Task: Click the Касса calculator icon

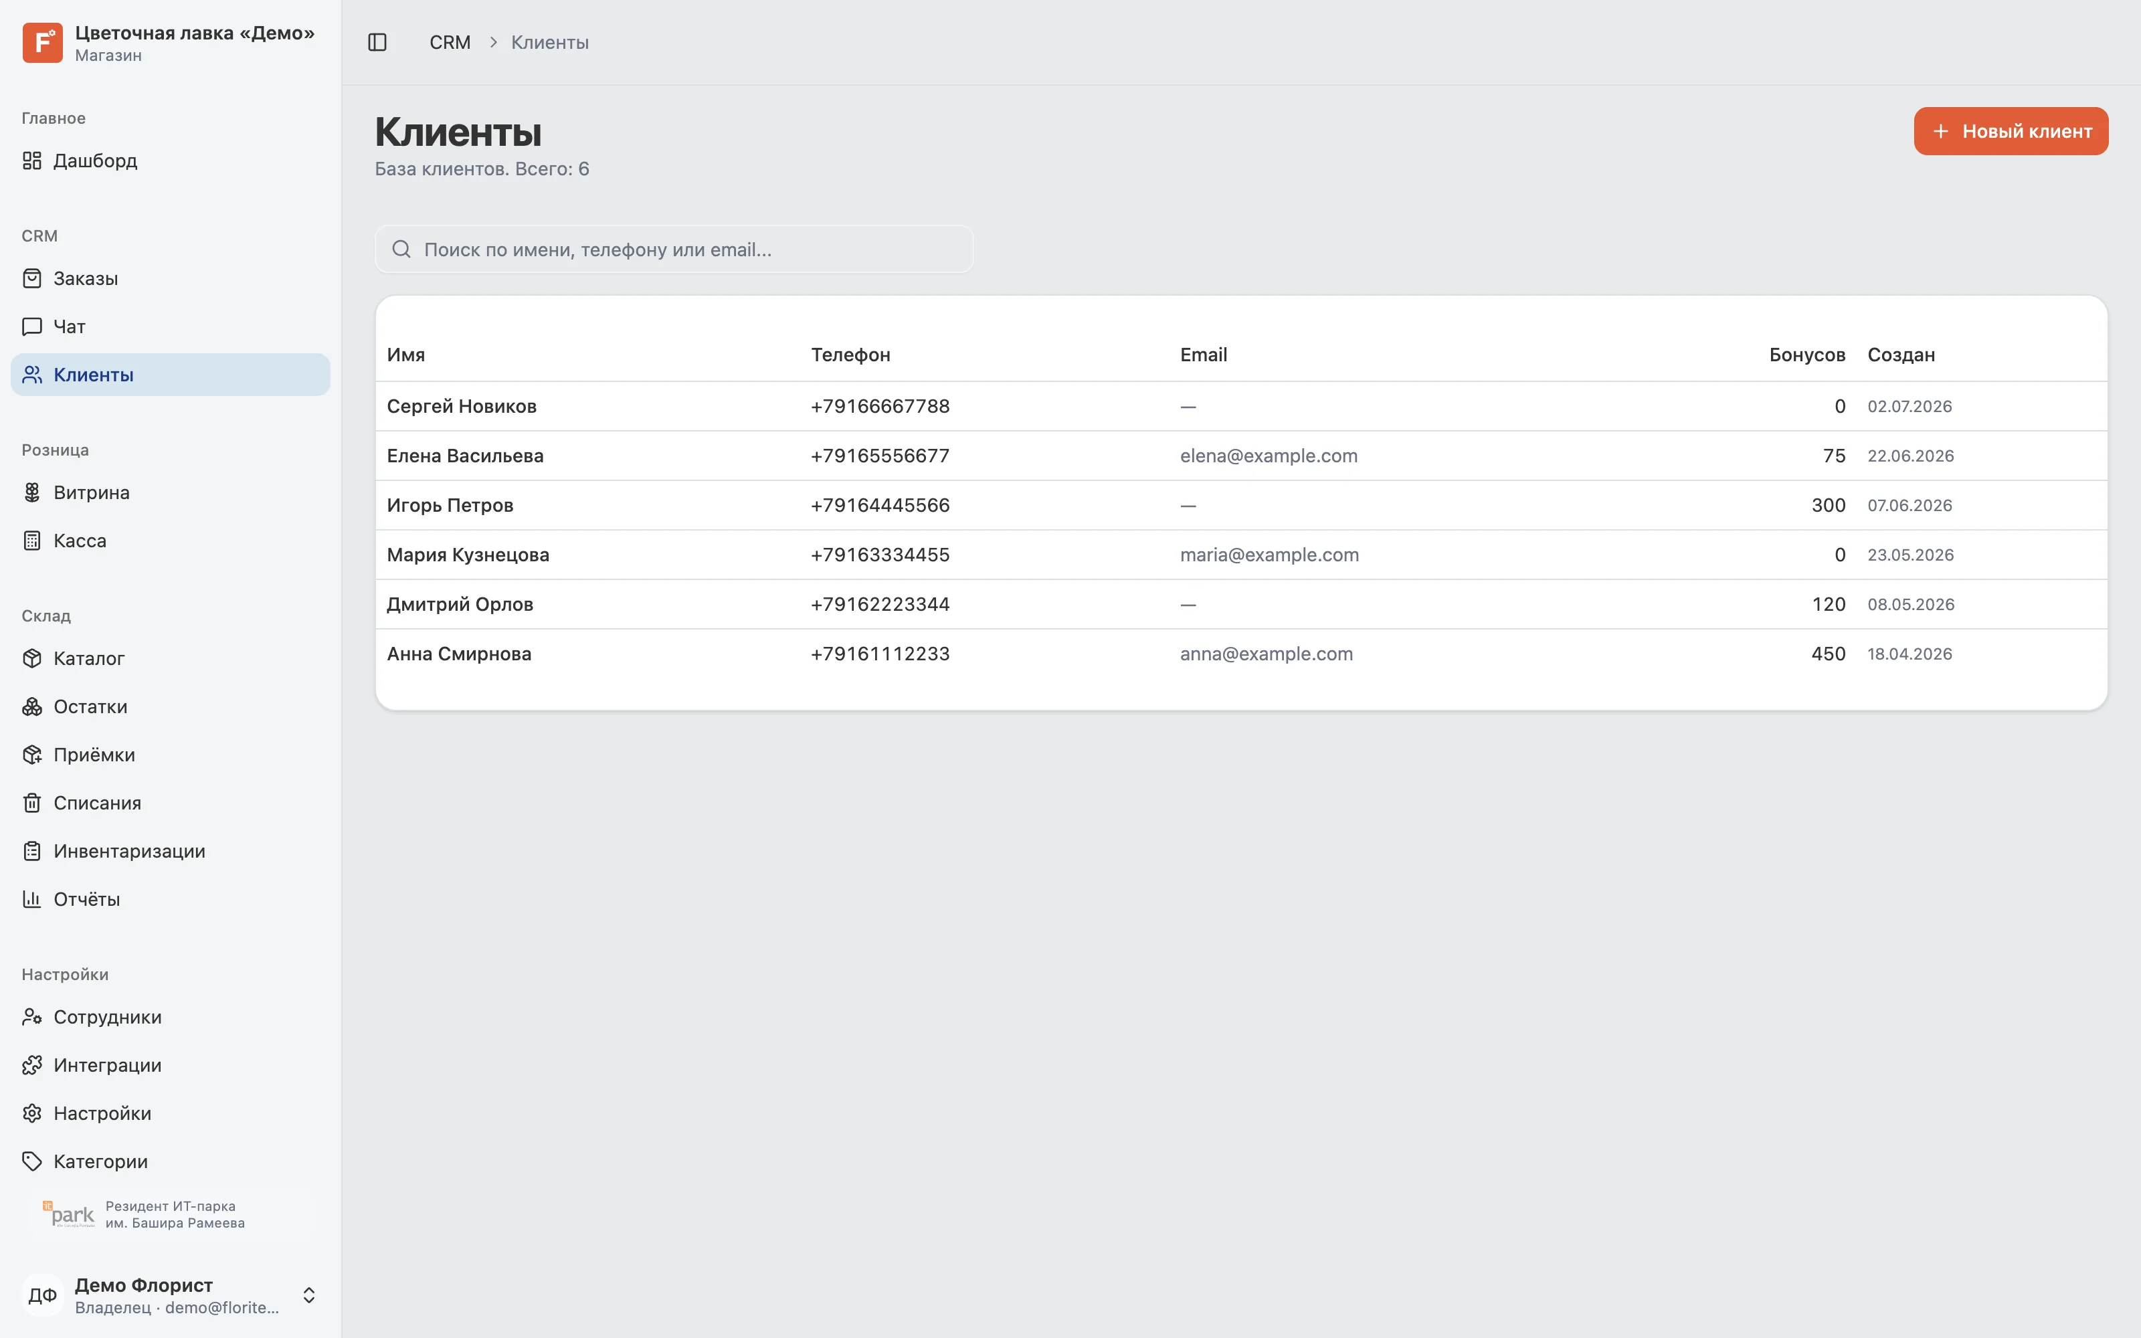Action: point(32,541)
